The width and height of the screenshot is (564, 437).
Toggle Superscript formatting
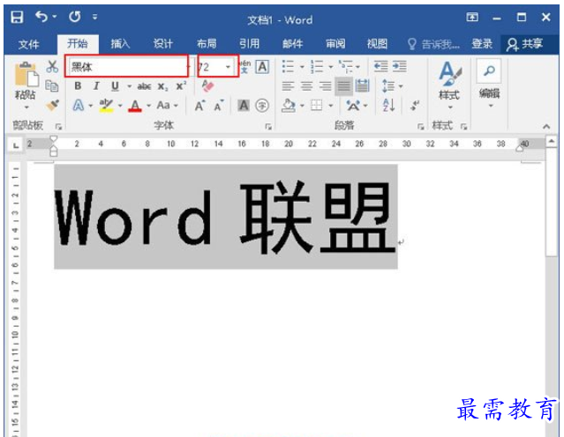(x=181, y=85)
